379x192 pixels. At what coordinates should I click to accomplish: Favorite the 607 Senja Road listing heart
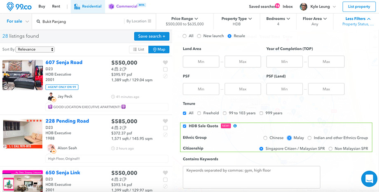(x=165, y=62)
